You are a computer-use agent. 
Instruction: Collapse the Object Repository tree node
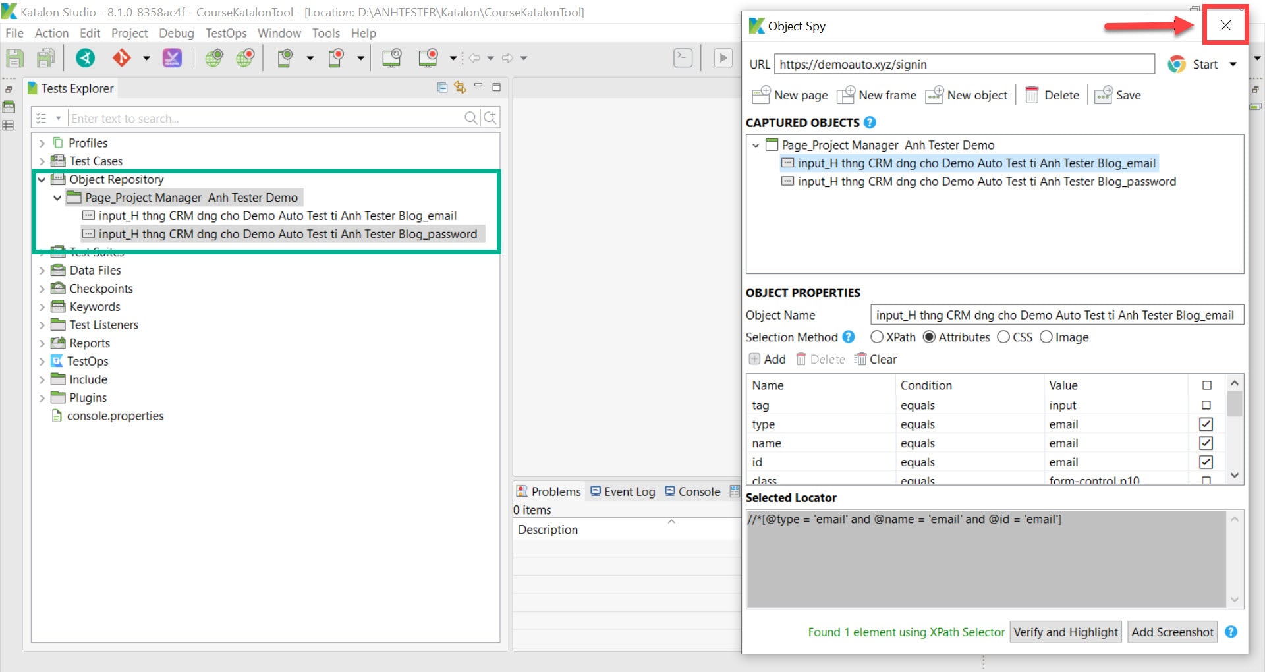pos(42,179)
